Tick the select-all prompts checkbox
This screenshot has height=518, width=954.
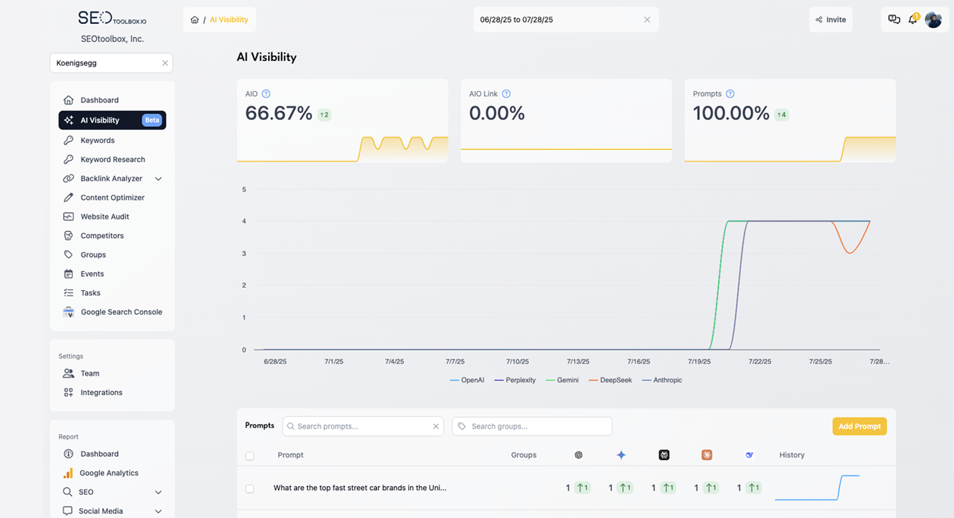pyautogui.click(x=249, y=456)
